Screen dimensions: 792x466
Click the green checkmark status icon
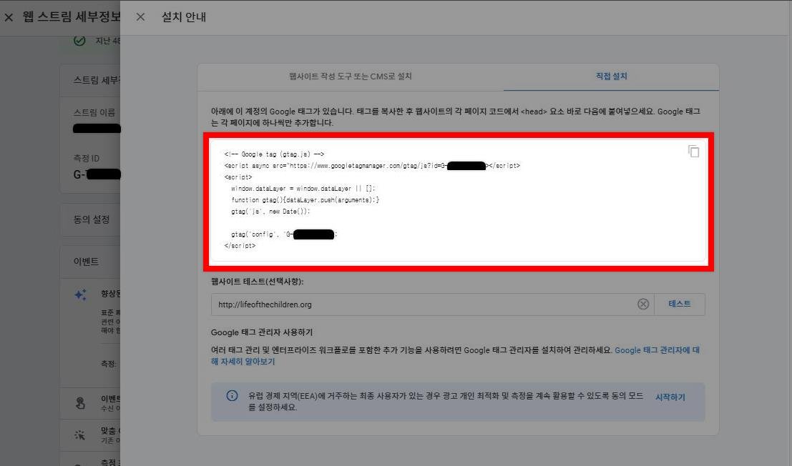click(x=79, y=40)
